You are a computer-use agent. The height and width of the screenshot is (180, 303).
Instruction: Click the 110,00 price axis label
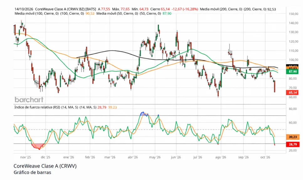coord(294,51)
